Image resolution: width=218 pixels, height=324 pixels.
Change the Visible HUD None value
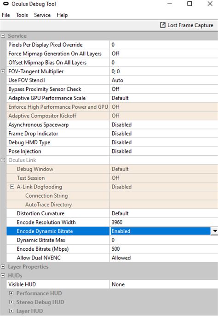pos(164,284)
